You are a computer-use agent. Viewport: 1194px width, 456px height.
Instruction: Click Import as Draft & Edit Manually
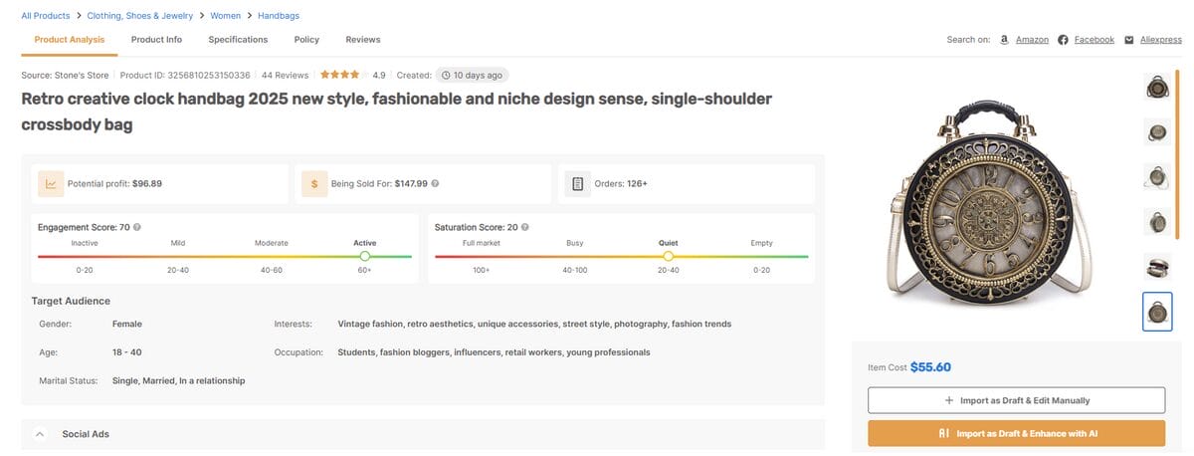click(1016, 400)
